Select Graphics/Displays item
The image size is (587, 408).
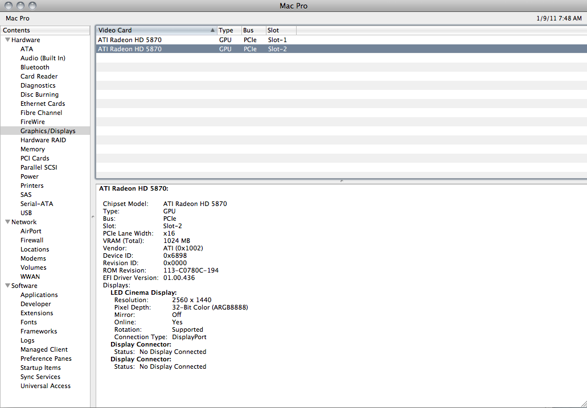click(x=48, y=131)
